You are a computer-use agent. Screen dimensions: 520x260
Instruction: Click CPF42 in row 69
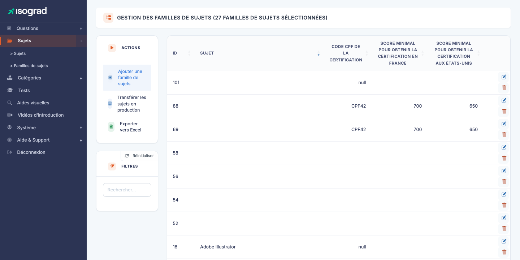pyautogui.click(x=359, y=130)
